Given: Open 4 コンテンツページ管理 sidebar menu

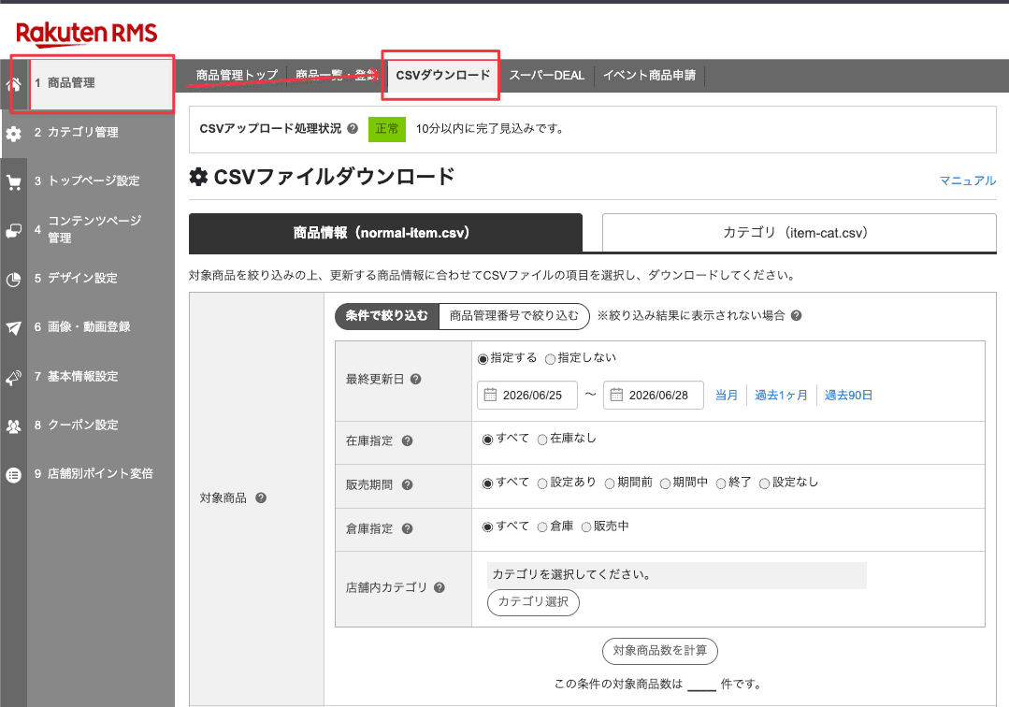Looking at the screenshot, I should (101, 230).
